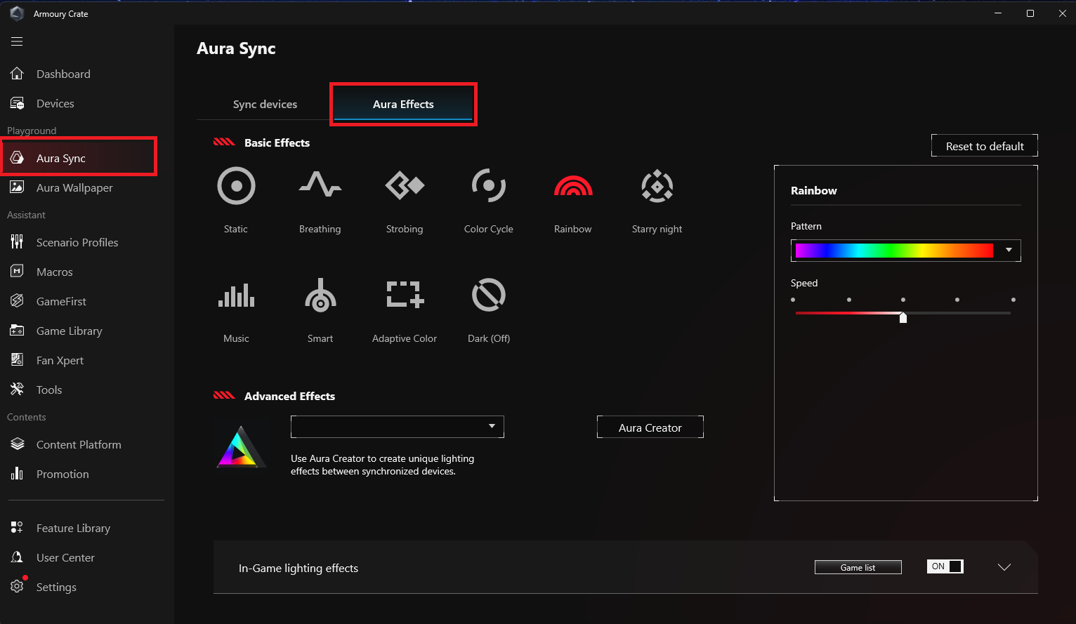Click the Aura Sync page heading
The height and width of the screenshot is (624, 1076).
coord(236,48)
